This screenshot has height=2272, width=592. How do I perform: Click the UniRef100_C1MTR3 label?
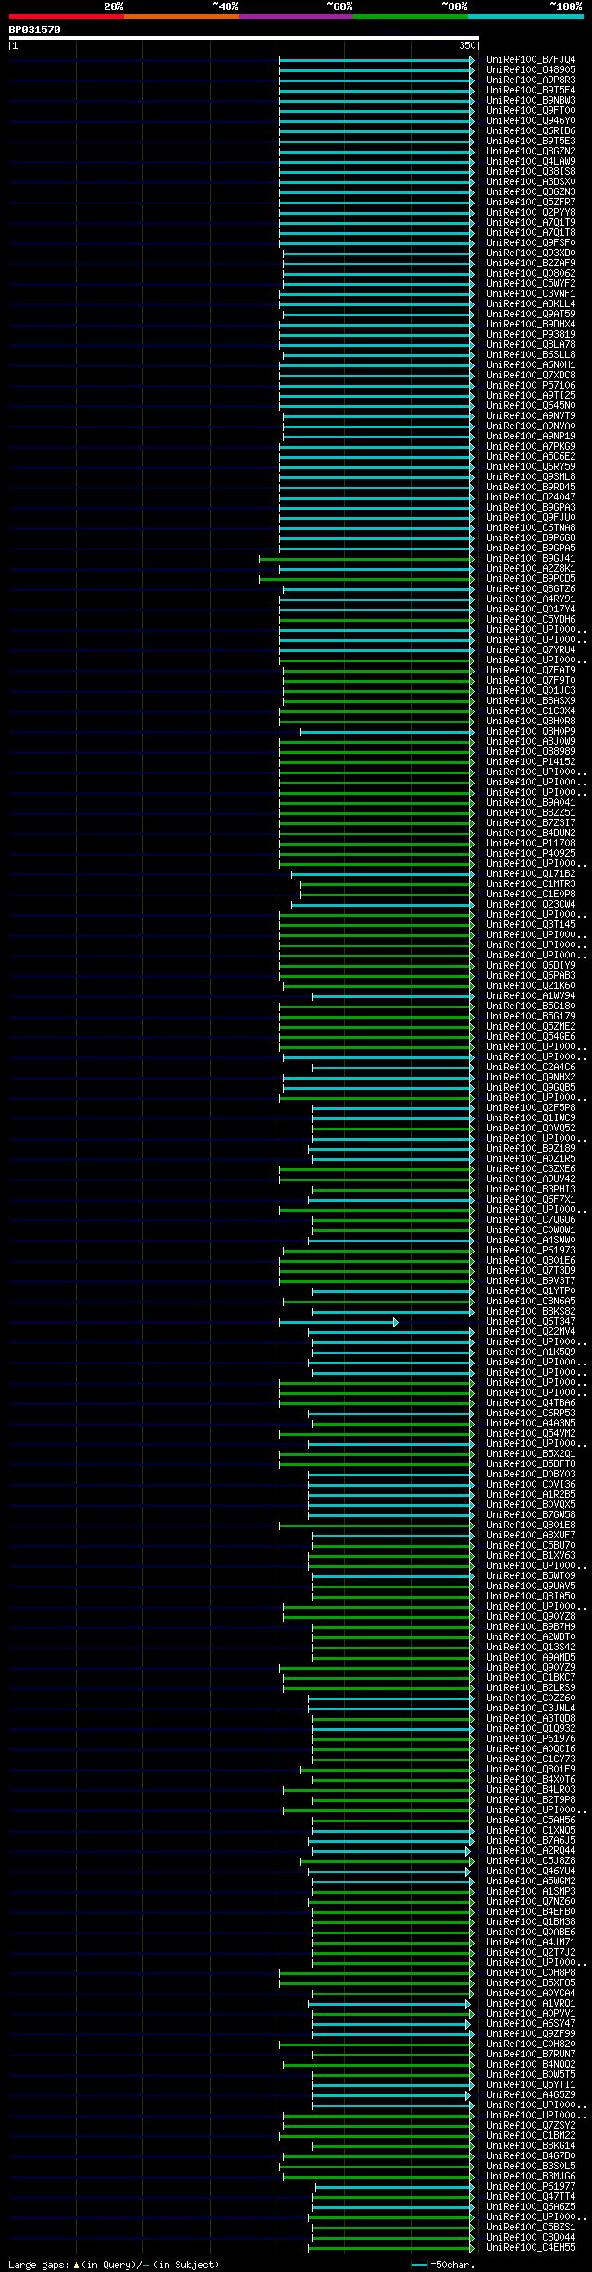click(x=531, y=883)
